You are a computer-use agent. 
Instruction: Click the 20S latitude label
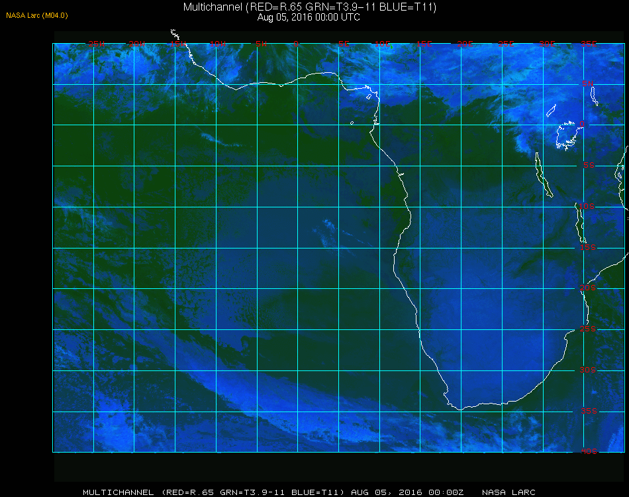[588, 288]
